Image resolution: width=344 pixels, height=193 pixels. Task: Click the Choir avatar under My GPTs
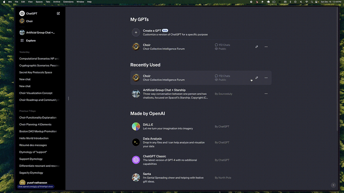tap(136, 47)
